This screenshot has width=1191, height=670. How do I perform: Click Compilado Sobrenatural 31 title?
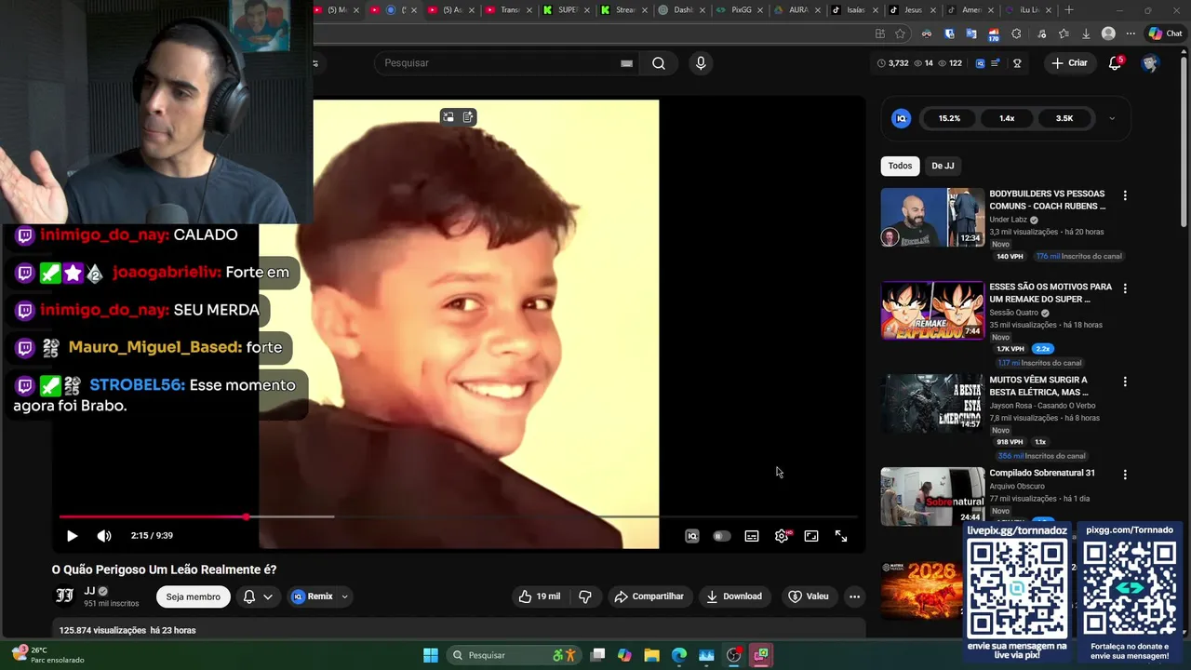(x=1041, y=473)
